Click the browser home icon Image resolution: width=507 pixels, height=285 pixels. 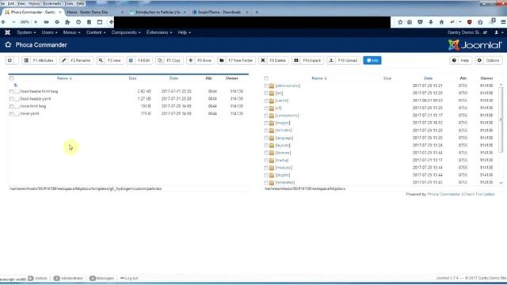click(441, 22)
